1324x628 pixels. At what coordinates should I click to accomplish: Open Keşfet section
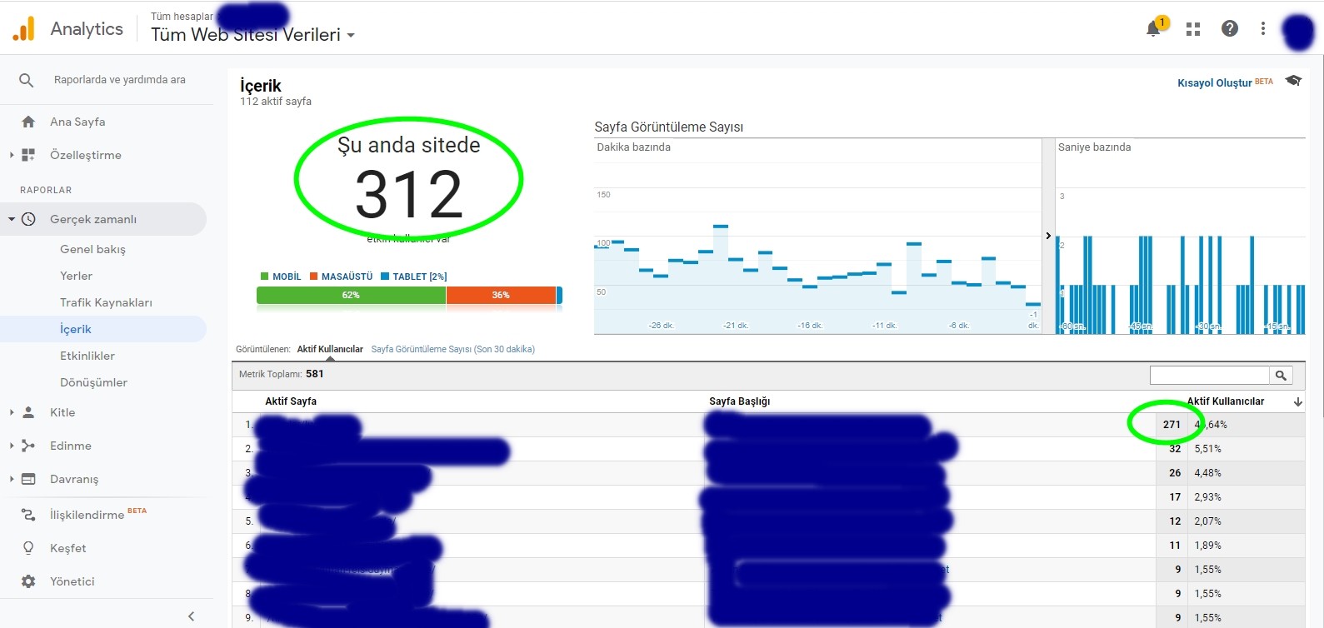click(x=68, y=548)
